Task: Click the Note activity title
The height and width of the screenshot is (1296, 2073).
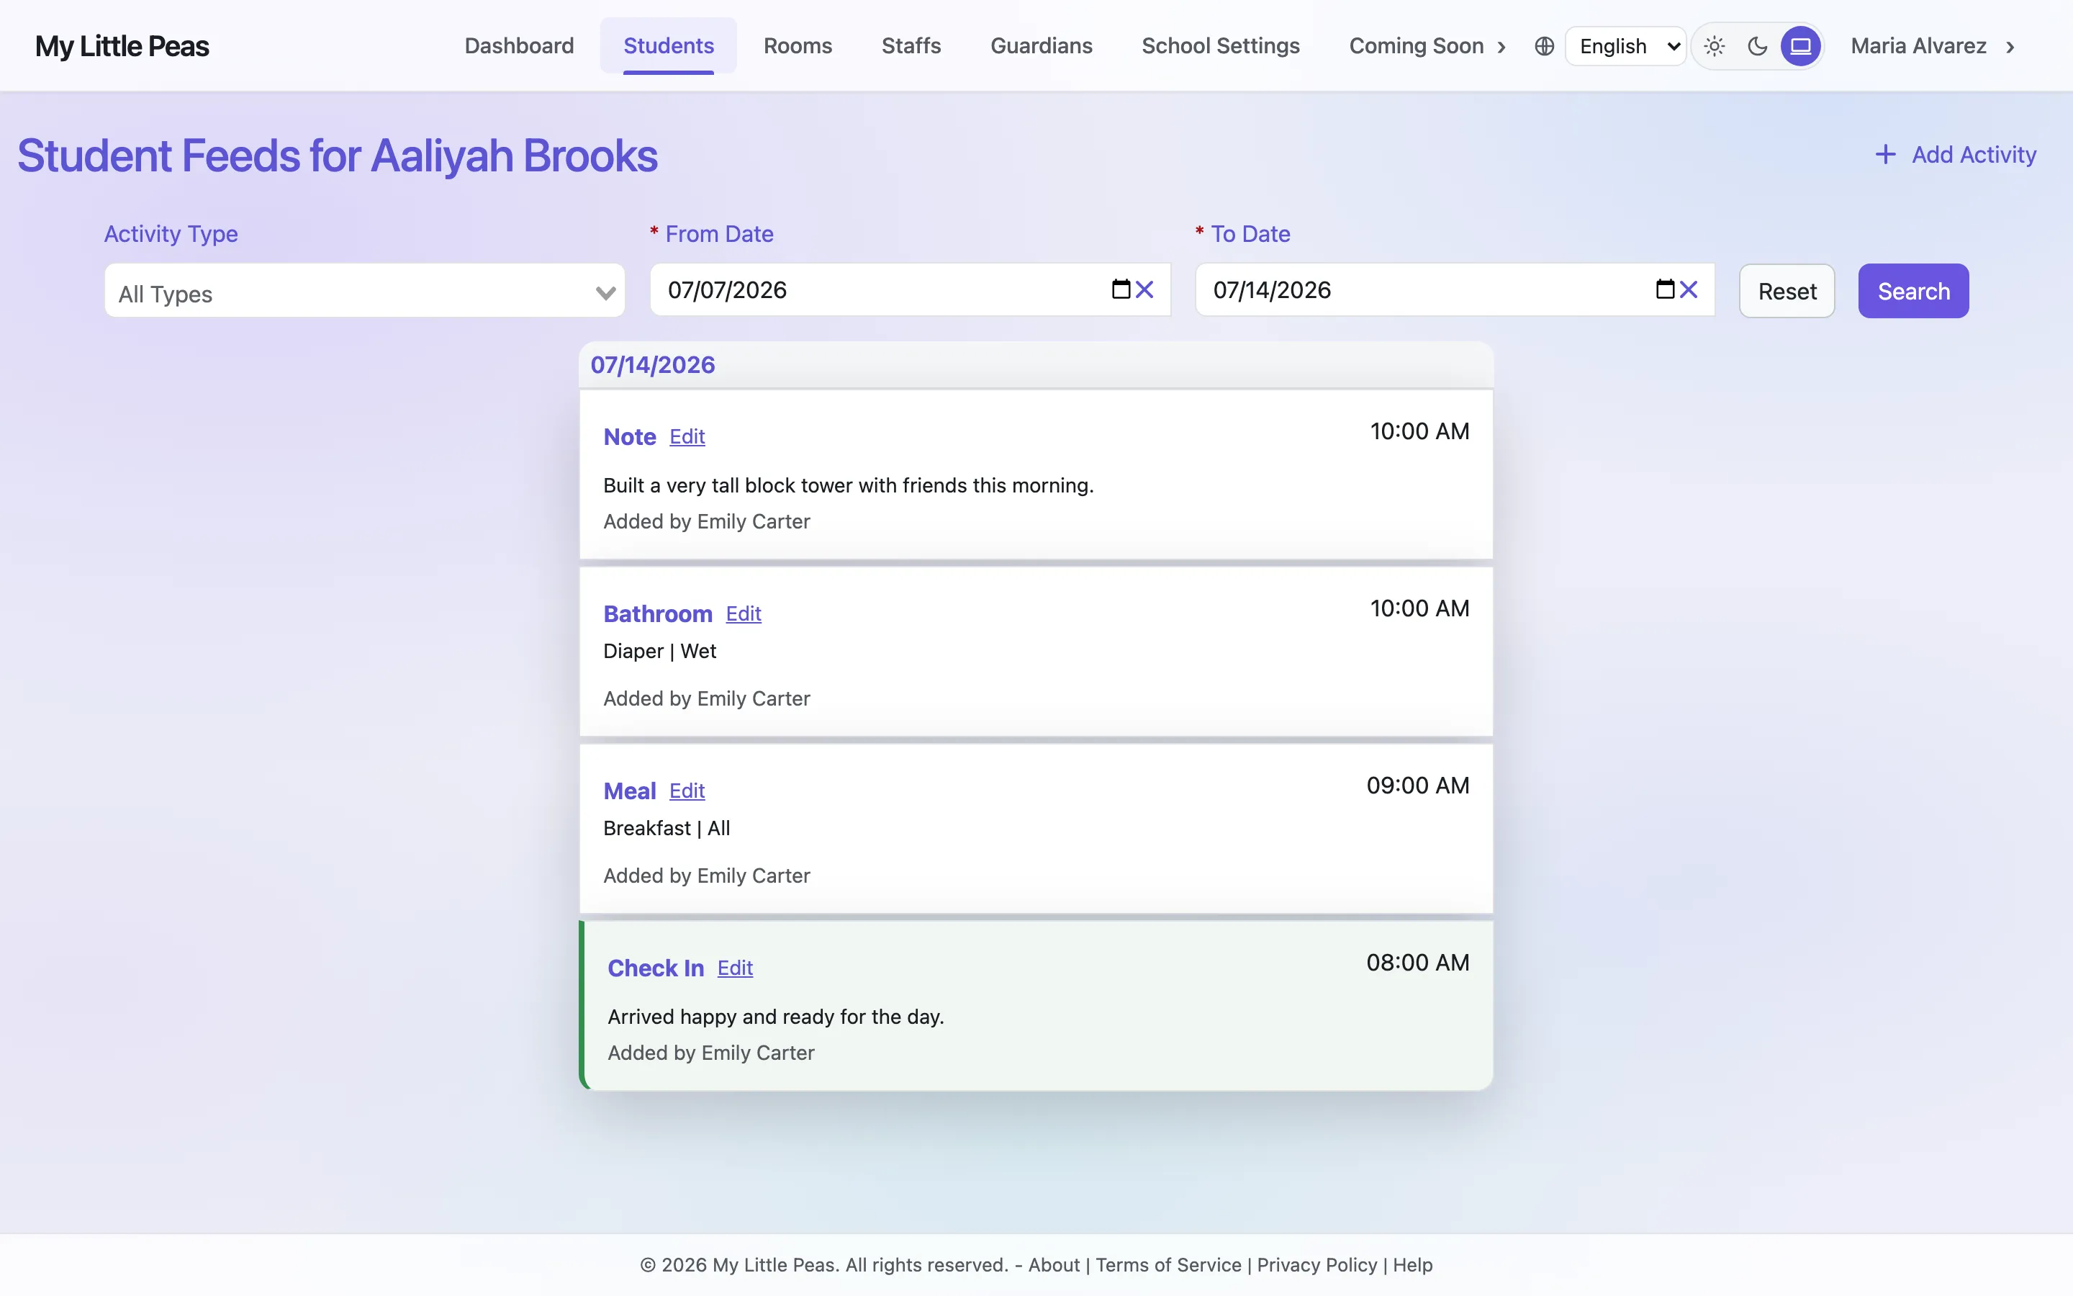Action: [630, 436]
